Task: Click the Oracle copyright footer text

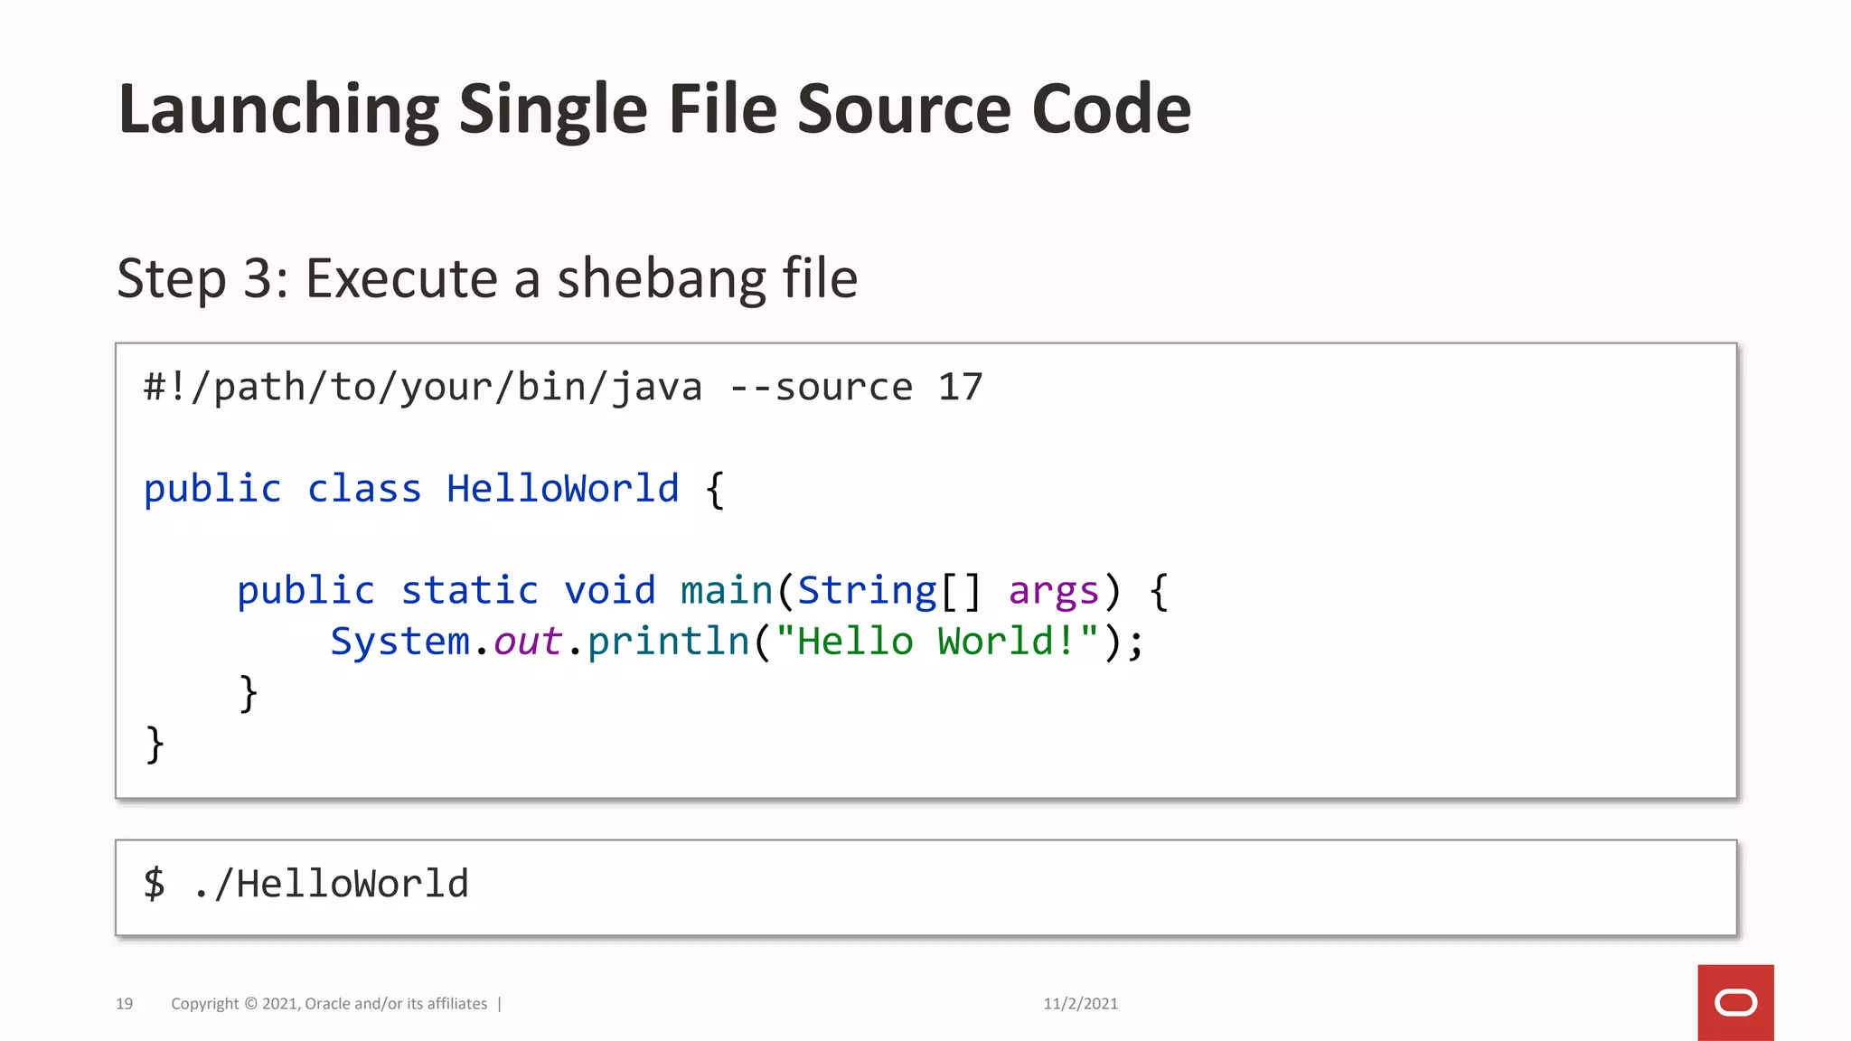Action: (x=329, y=1004)
